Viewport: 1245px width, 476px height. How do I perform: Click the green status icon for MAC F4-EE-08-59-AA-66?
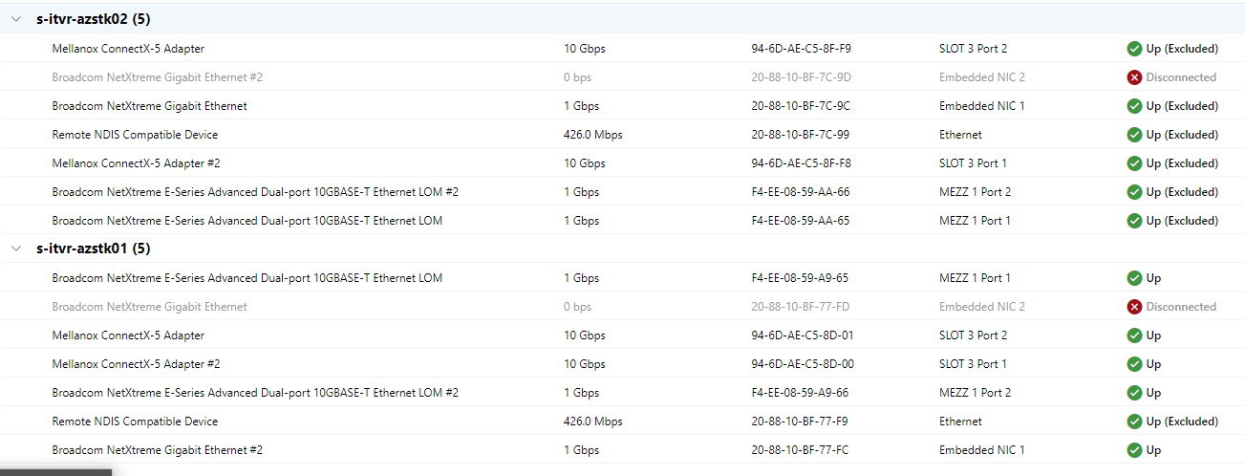(x=1134, y=192)
